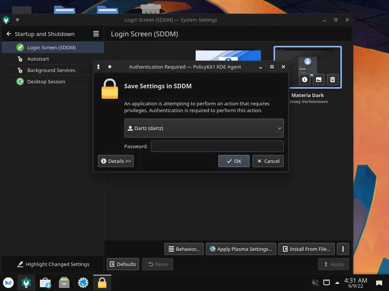Viewport: 389px width, 291px height.
Task: Close the System Settings window
Action: (347, 20)
